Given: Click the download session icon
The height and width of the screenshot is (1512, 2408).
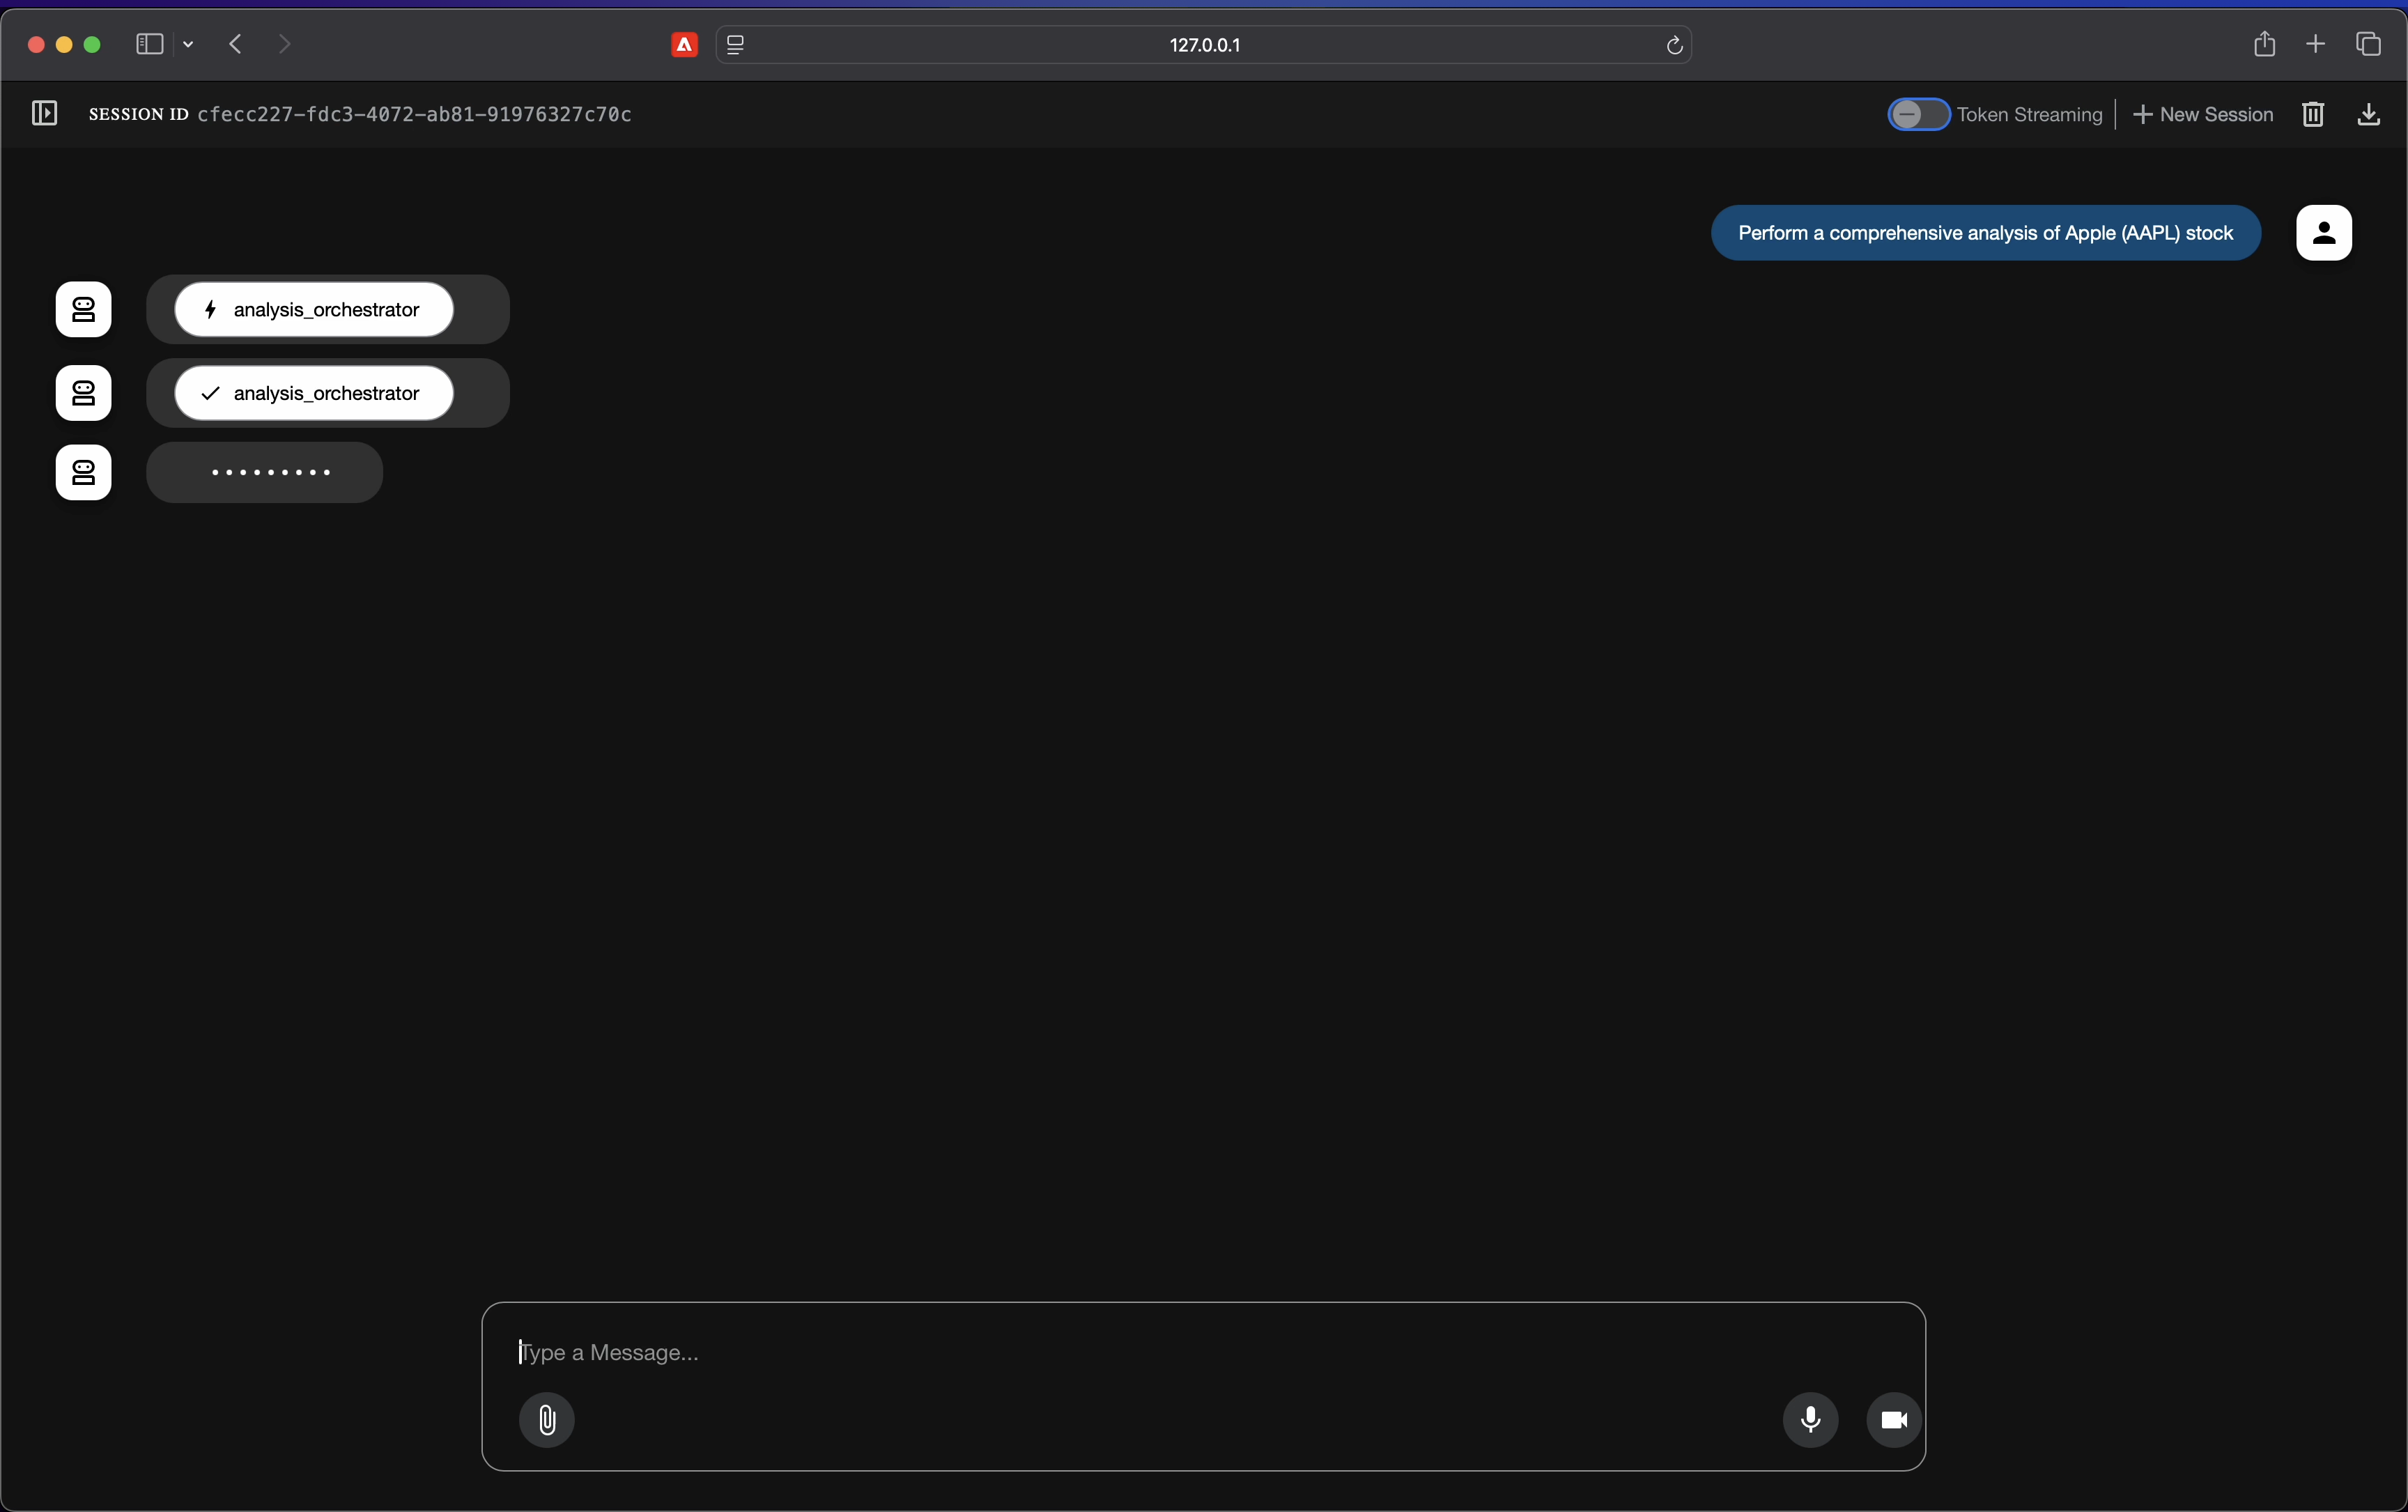Looking at the screenshot, I should [2368, 115].
